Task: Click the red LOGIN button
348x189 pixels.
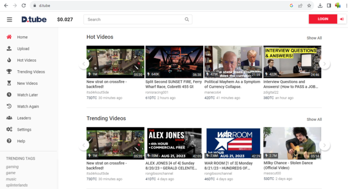Action: 323,19
